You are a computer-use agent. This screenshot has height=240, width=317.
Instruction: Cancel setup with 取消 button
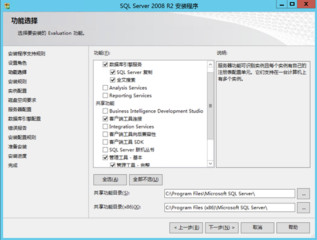click(257, 227)
